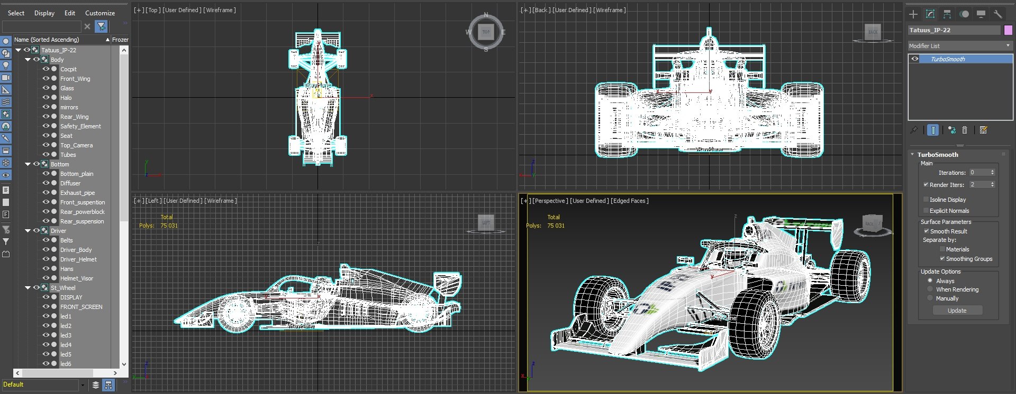Screen dimensions: 1016x394
Task: Collapse the St_Wheel group in tree
Action: click(28, 288)
